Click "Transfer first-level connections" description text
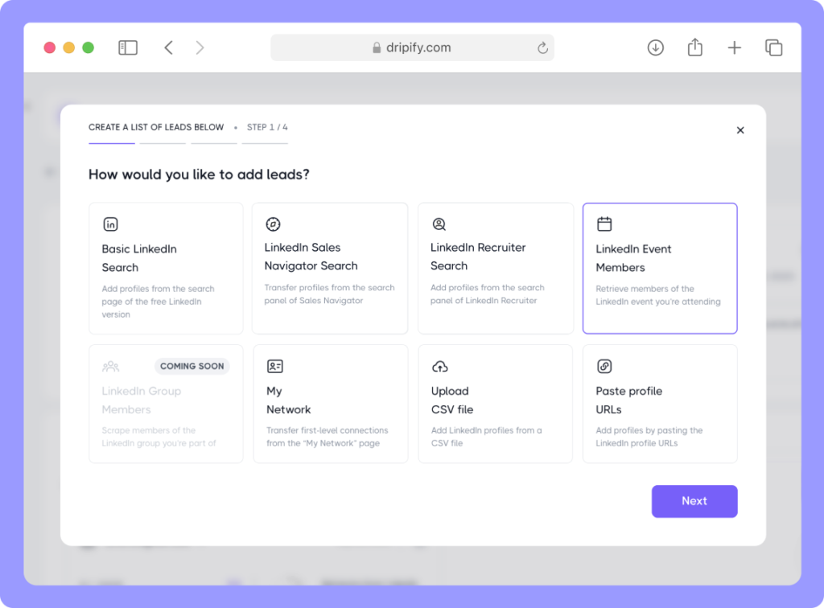This screenshot has width=824, height=608. click(327, 437)
